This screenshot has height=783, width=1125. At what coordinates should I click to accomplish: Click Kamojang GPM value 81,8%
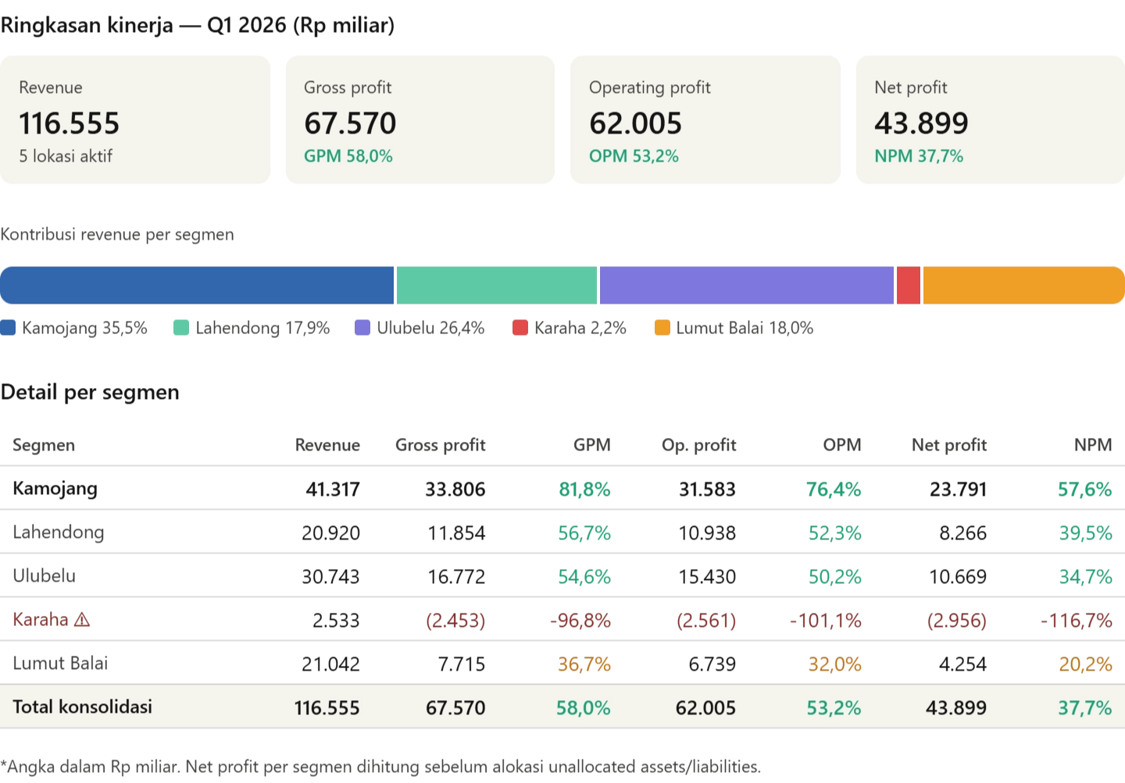(584, 489)
